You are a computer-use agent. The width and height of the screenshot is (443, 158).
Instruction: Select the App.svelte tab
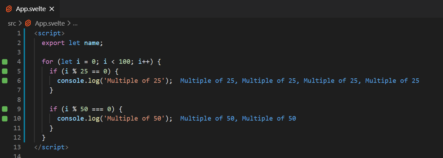coord(30,9)
